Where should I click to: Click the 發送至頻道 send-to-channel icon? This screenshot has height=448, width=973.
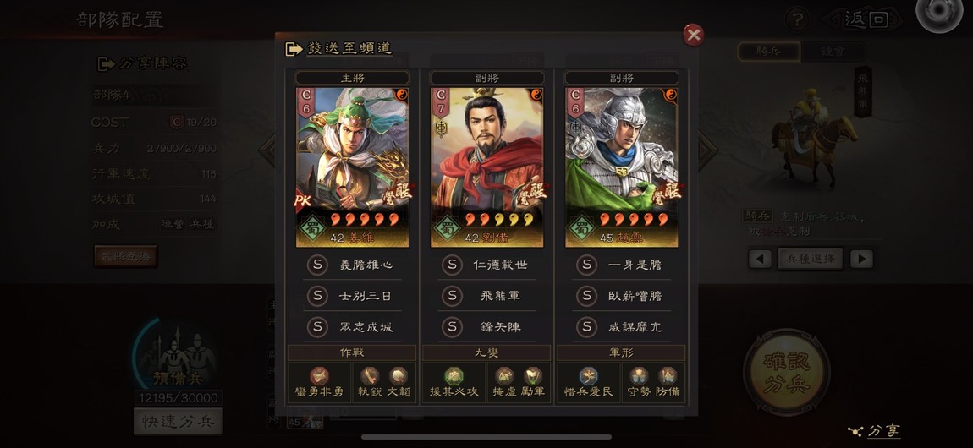(x=294, y=49)
